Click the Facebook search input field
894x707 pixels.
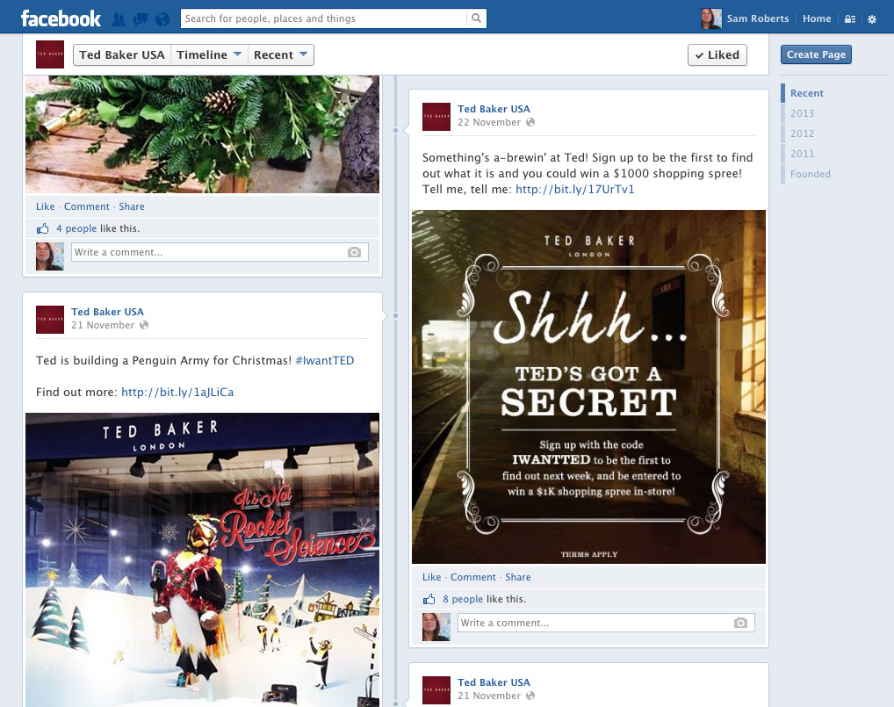click(323, 18)
